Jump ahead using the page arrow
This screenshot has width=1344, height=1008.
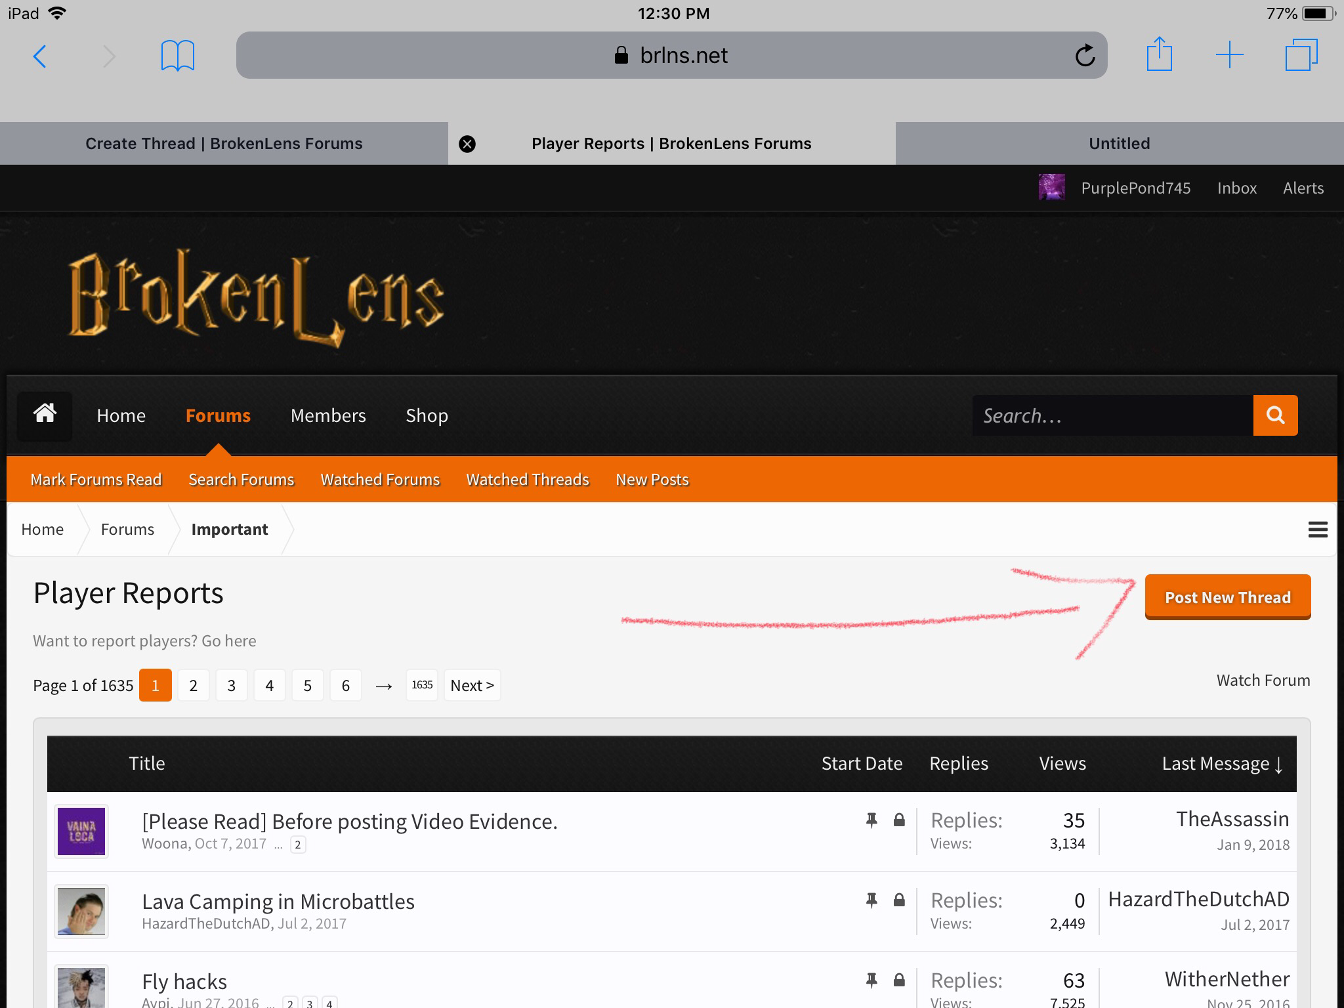tap(384, 686)
